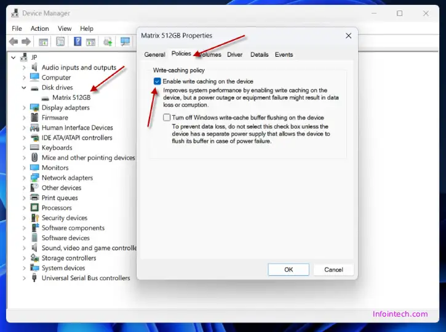Click the Mice and other pointing devices icon
This screenshot has width=446, height=332.
click(x=34, y=158)
